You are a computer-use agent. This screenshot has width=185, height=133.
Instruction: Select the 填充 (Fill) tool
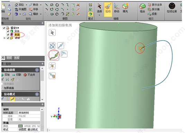pyautogui.click(x=125, y=8)
